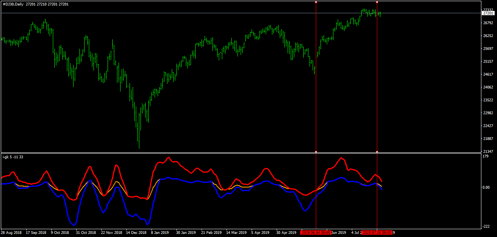The image size is (497, 237).
Task: Click the 8 Jan 2019 date label
Action: (160, 233)
